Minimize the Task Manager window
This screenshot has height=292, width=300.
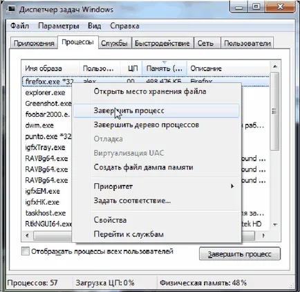(239, 7)
